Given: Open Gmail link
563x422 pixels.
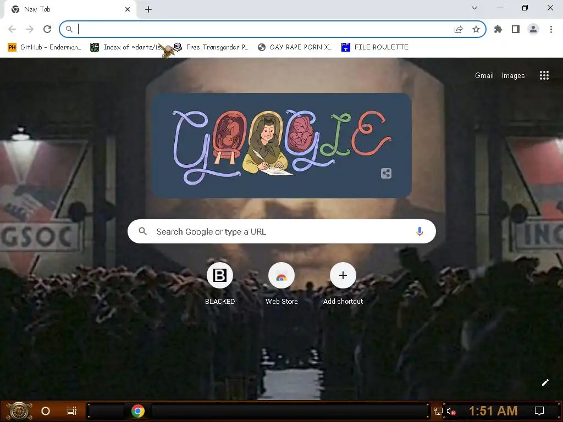Looking at the screenshot, I should (x=484, y=75).
